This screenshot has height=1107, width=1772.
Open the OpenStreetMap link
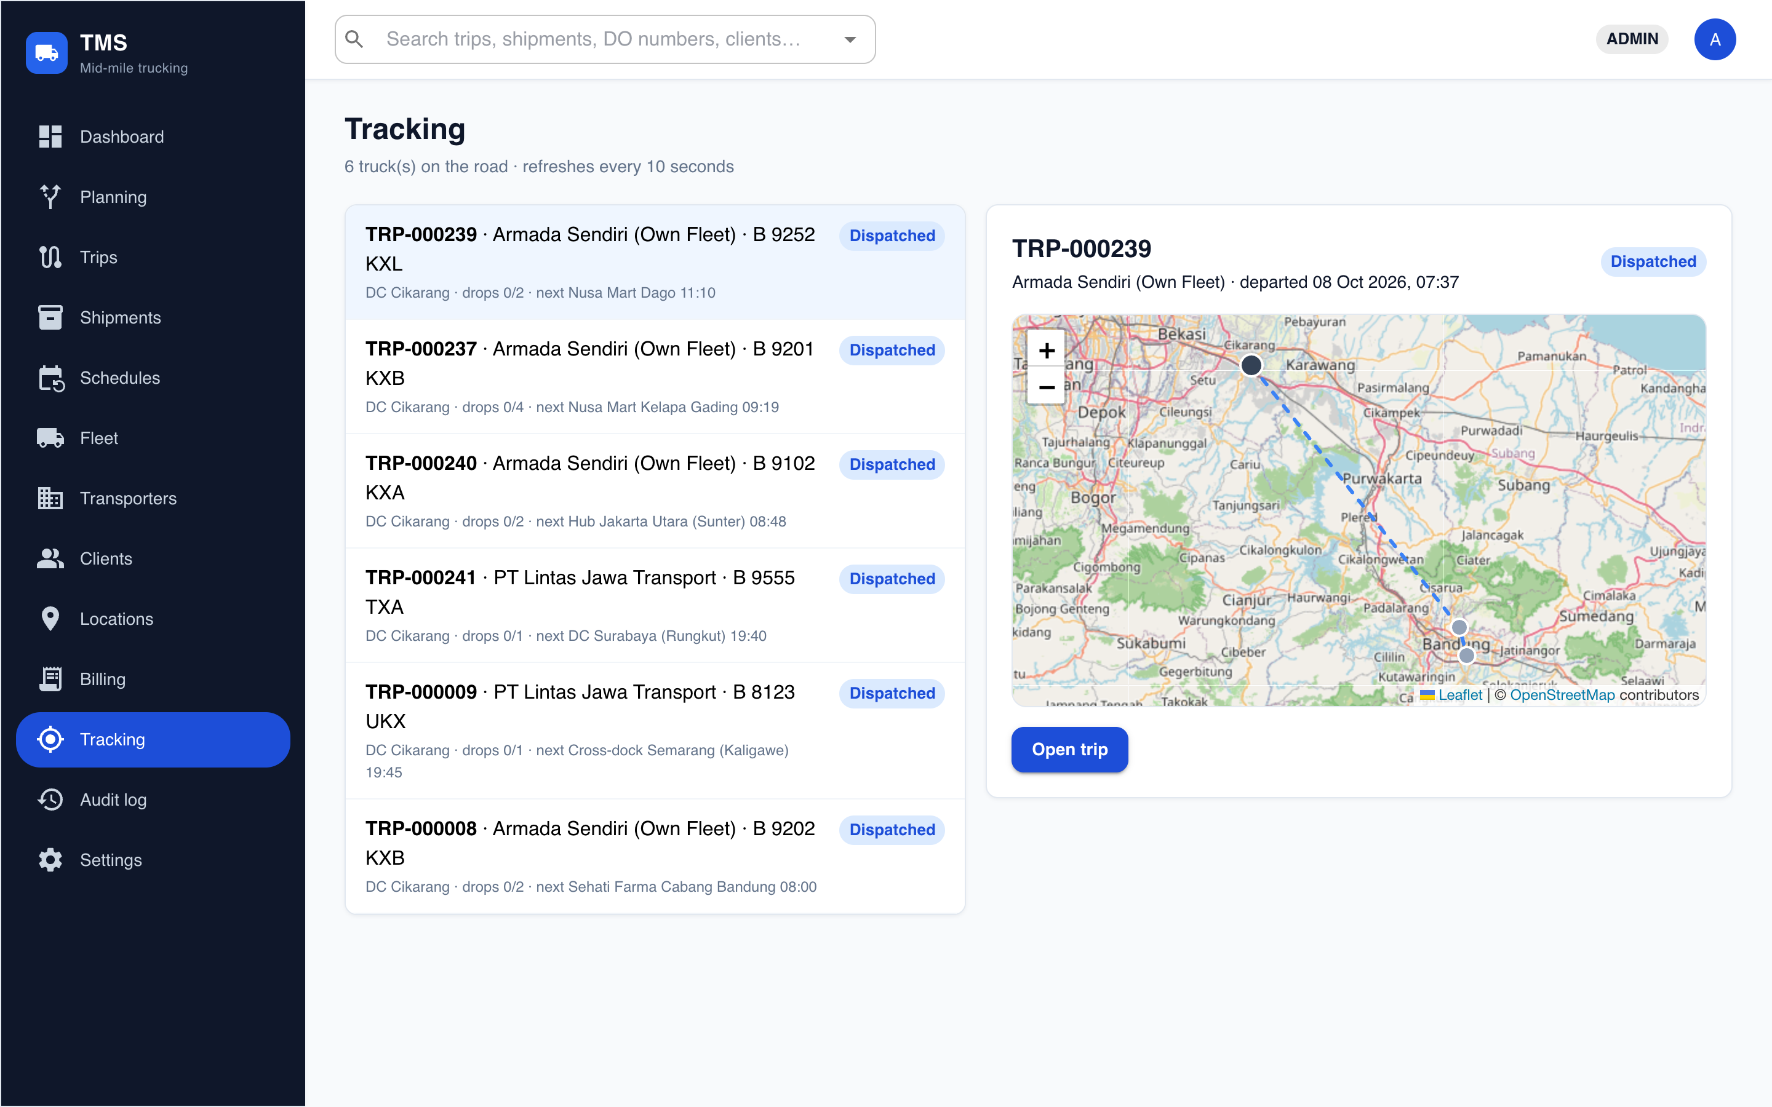coord(1562,695)
